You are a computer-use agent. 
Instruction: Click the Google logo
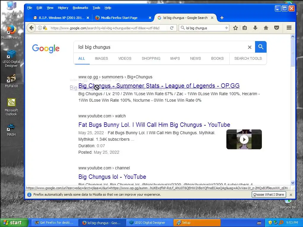(46, 48)
